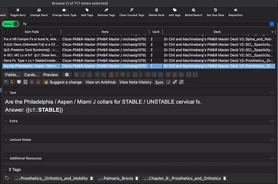Collapse the Tags section chevron
This screenshot has width=278, height=184.
5,169
